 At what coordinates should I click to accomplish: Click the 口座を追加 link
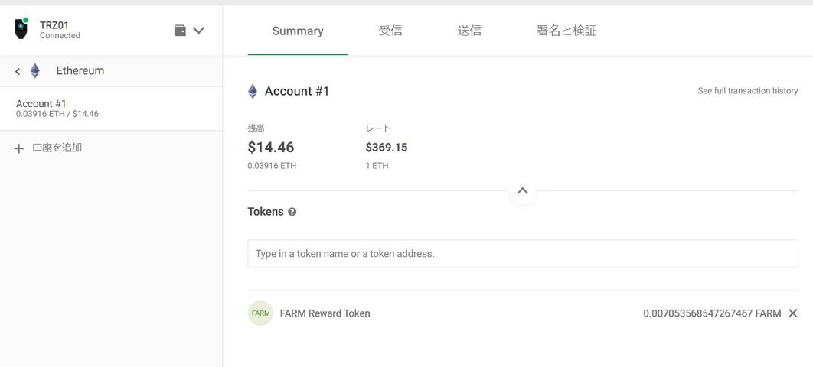tap(57, 148)
